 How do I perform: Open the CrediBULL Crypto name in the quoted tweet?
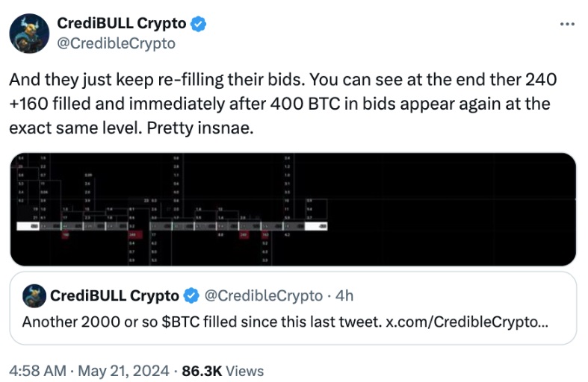pos(114,296)
